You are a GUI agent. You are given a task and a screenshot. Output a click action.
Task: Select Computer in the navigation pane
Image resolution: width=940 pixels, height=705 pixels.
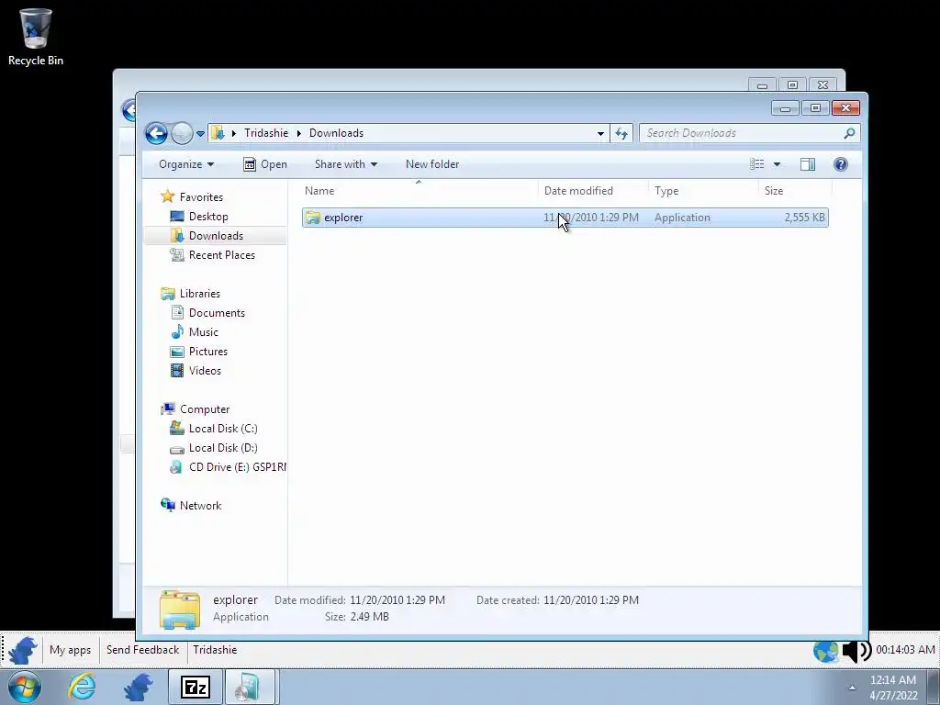pyautogui.click(x=205, y=408)
